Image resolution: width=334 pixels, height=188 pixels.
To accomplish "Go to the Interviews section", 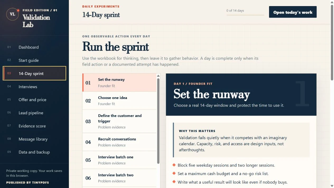I will tap(34, 87).
